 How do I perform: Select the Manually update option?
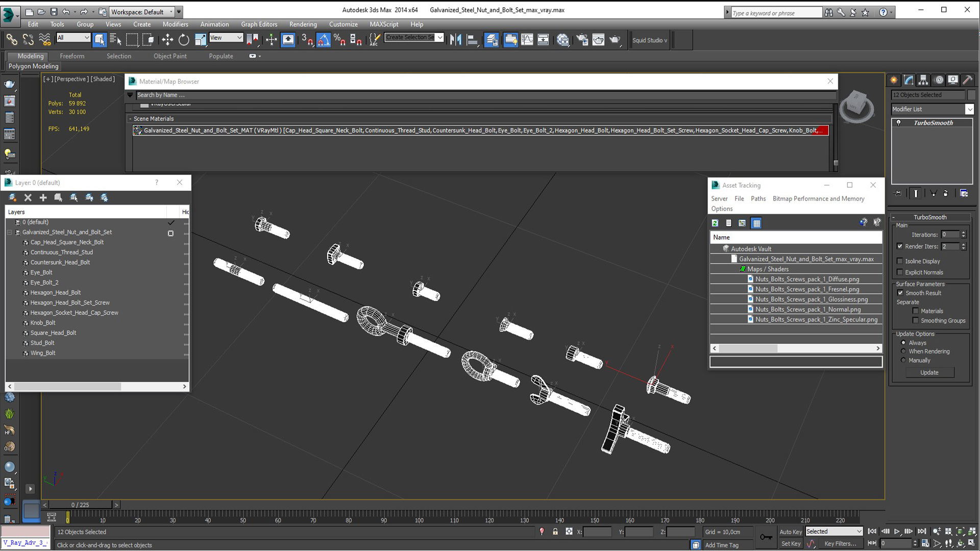pos(903,360)
